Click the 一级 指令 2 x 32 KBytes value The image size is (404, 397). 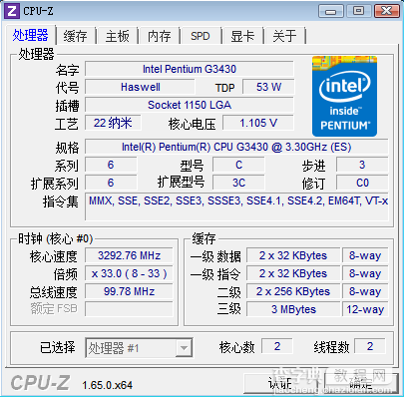click(293, 273)
